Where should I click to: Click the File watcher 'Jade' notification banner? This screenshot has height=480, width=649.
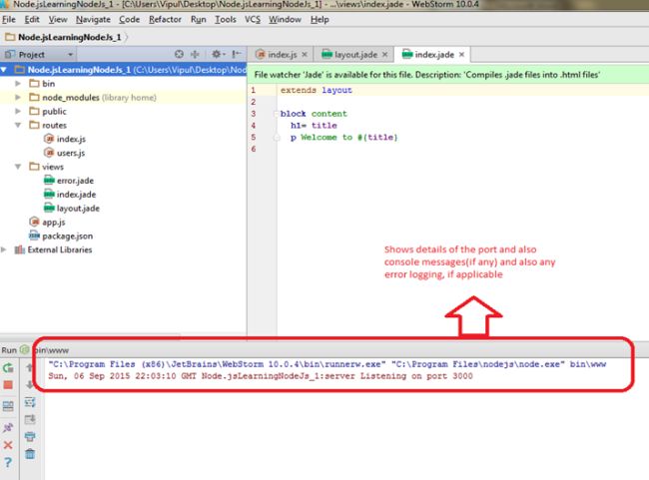(x=448, y=75)
